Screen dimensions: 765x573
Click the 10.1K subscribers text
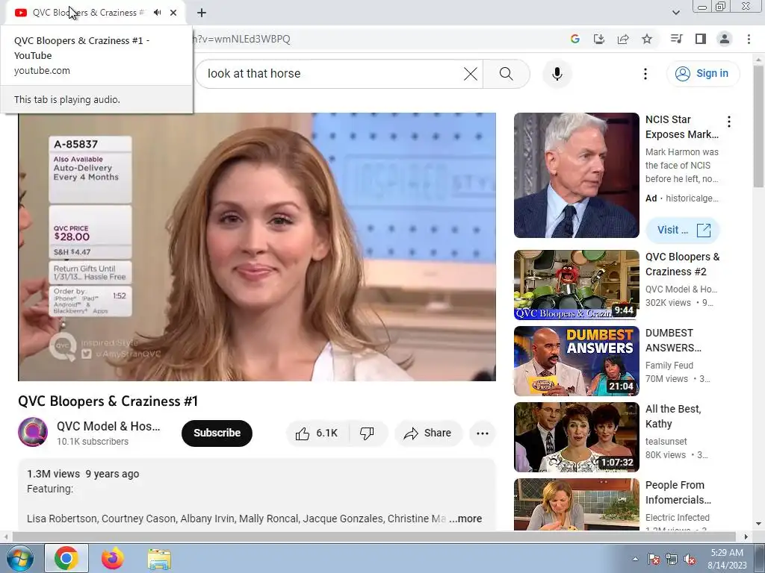pyautogui.click(x=93, y=442)
